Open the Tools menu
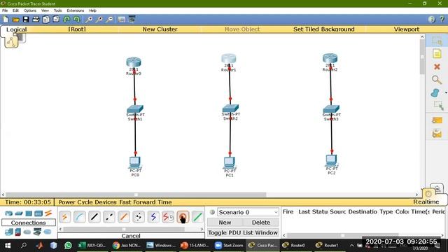448x252 pixels. click(x=57, y=10)
